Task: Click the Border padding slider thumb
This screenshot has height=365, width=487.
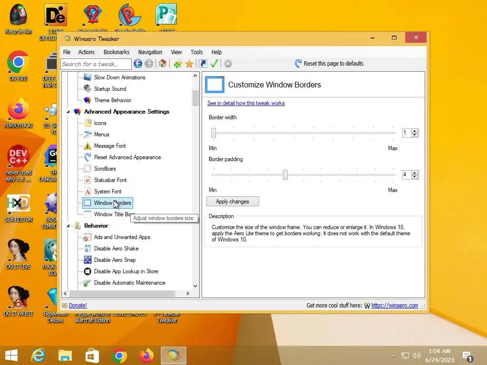Action: (x=285, y=175)
